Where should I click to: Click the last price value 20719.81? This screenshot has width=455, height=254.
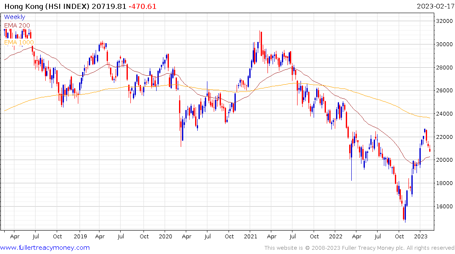tap(109, 6)
